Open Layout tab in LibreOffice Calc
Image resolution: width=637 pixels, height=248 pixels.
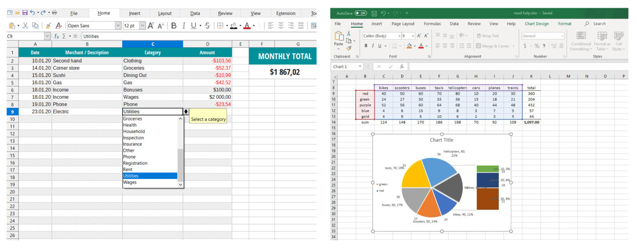(165, 13)
